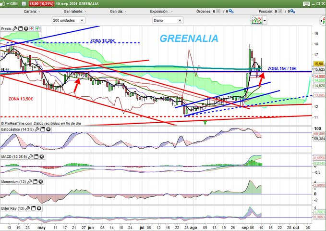Click the Precio panel window icon
This screenshot has width=326, height=231.
pyautogui.click(x=20, y=28)
